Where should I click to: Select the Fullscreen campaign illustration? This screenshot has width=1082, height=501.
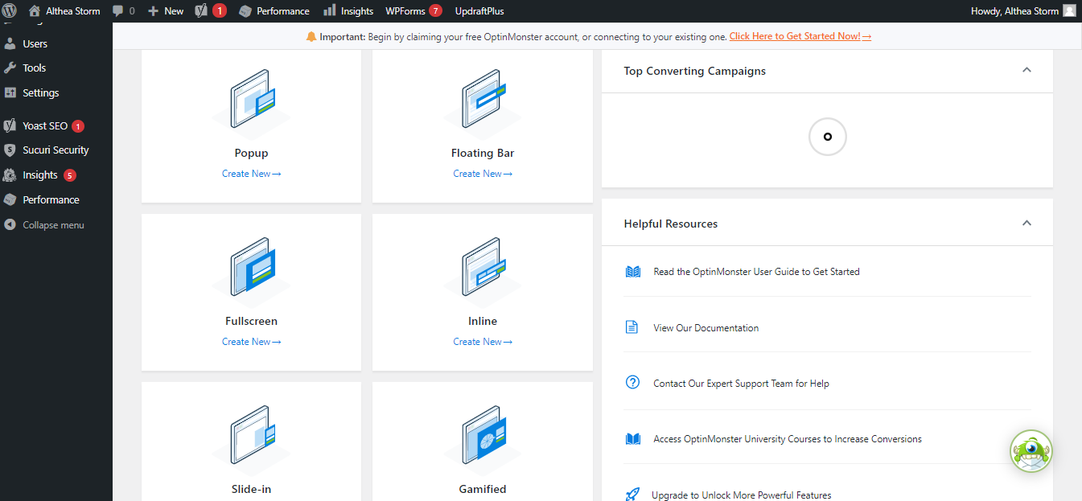251,272
